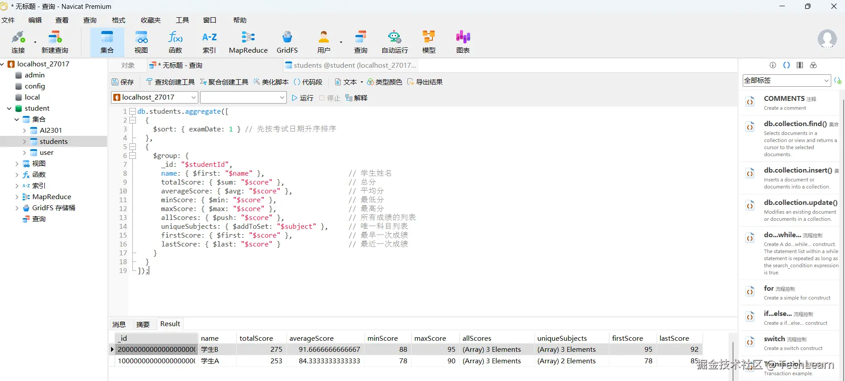Switch to the 消息 messages tab
The height and width of the screenshot is (381, 845).
[119, 324]
